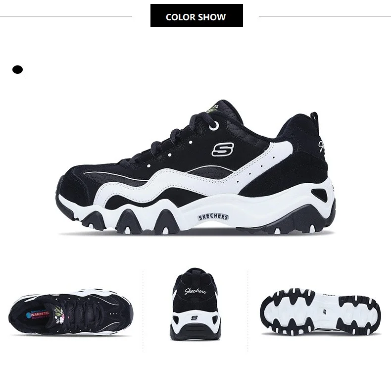
Task: Click the SKECHERS badge on the midsole
Action: point(213,217)
